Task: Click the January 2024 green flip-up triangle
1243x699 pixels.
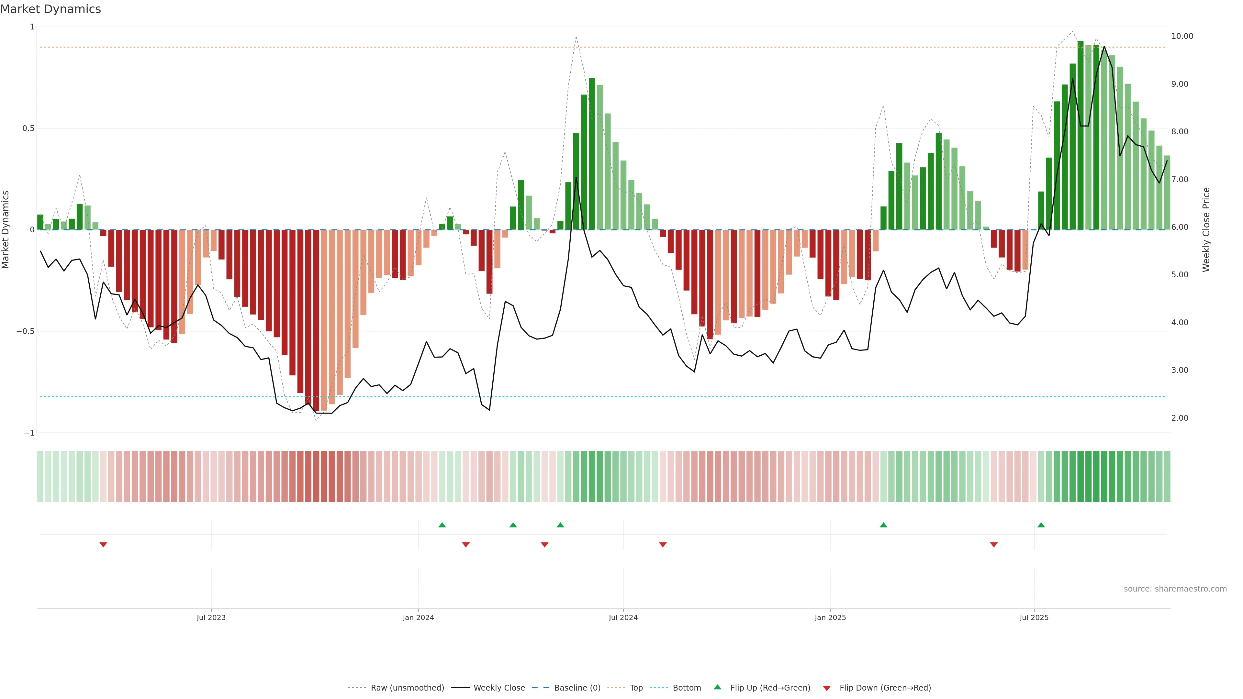Action: pos(442,525)
